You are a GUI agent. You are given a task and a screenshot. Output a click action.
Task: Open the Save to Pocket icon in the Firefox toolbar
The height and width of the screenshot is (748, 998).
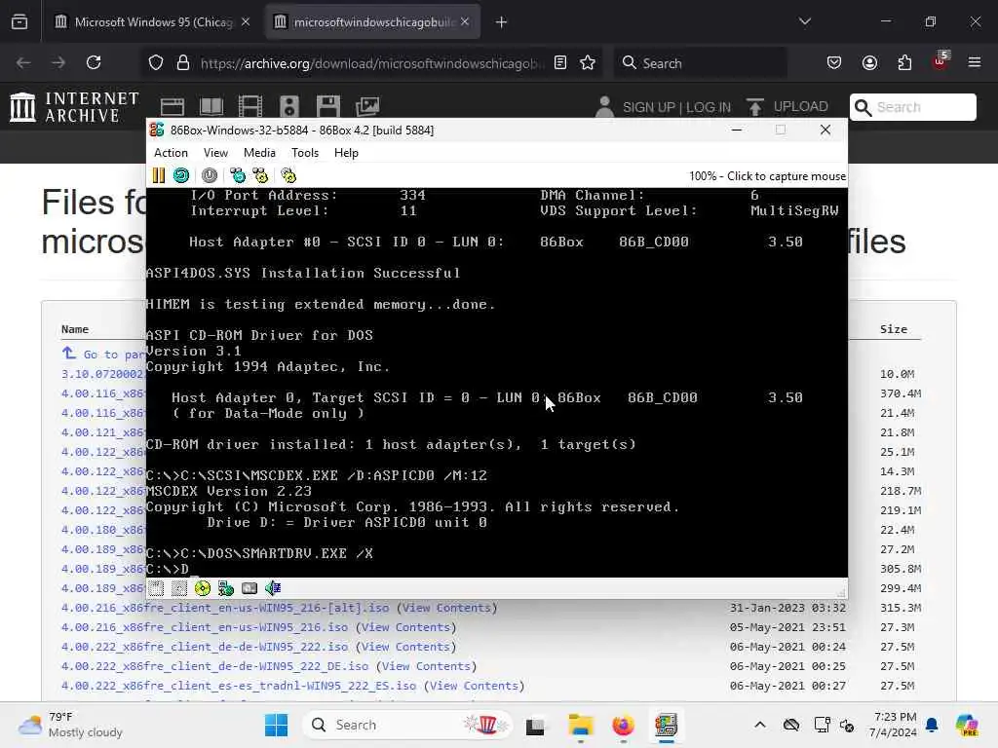[x=834, y=62]
